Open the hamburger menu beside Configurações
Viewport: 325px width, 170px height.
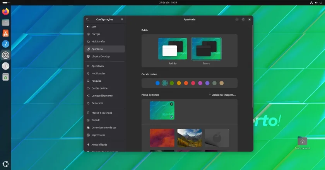122,19
